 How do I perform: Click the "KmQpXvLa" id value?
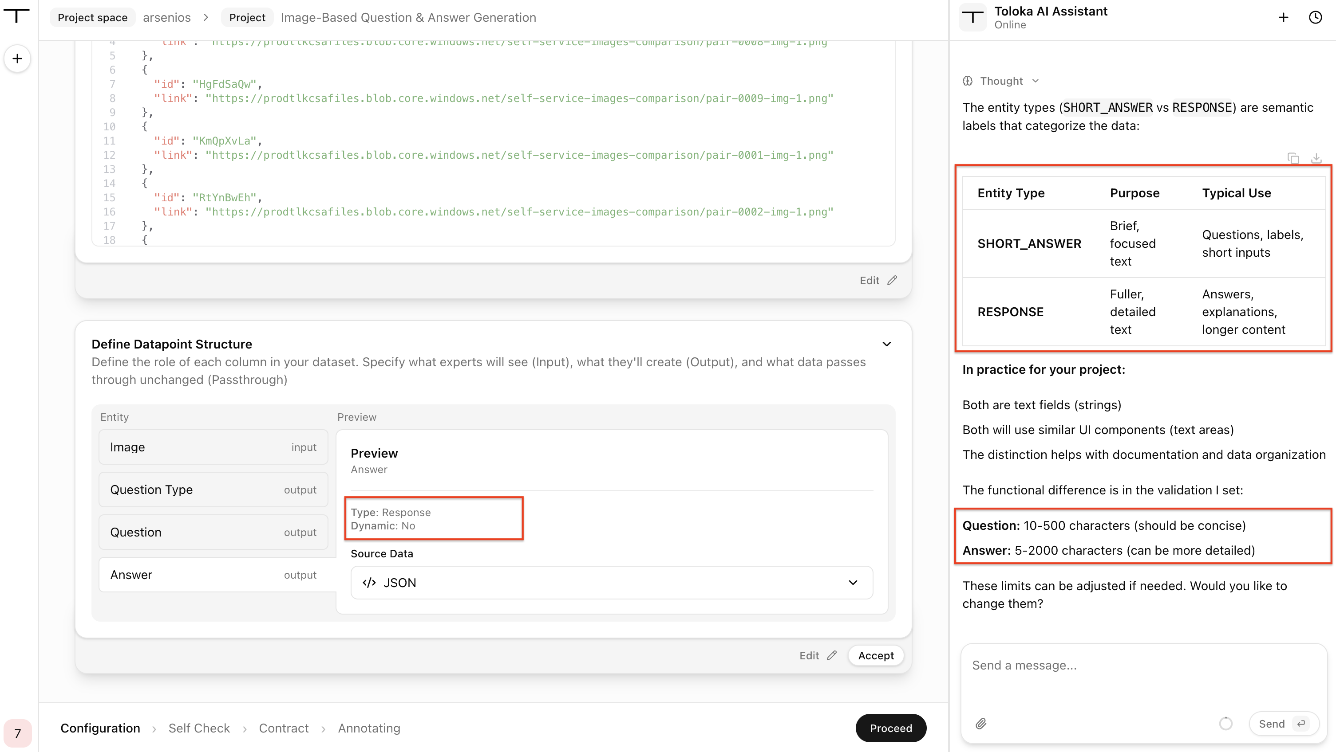click(x=224, y=141)
